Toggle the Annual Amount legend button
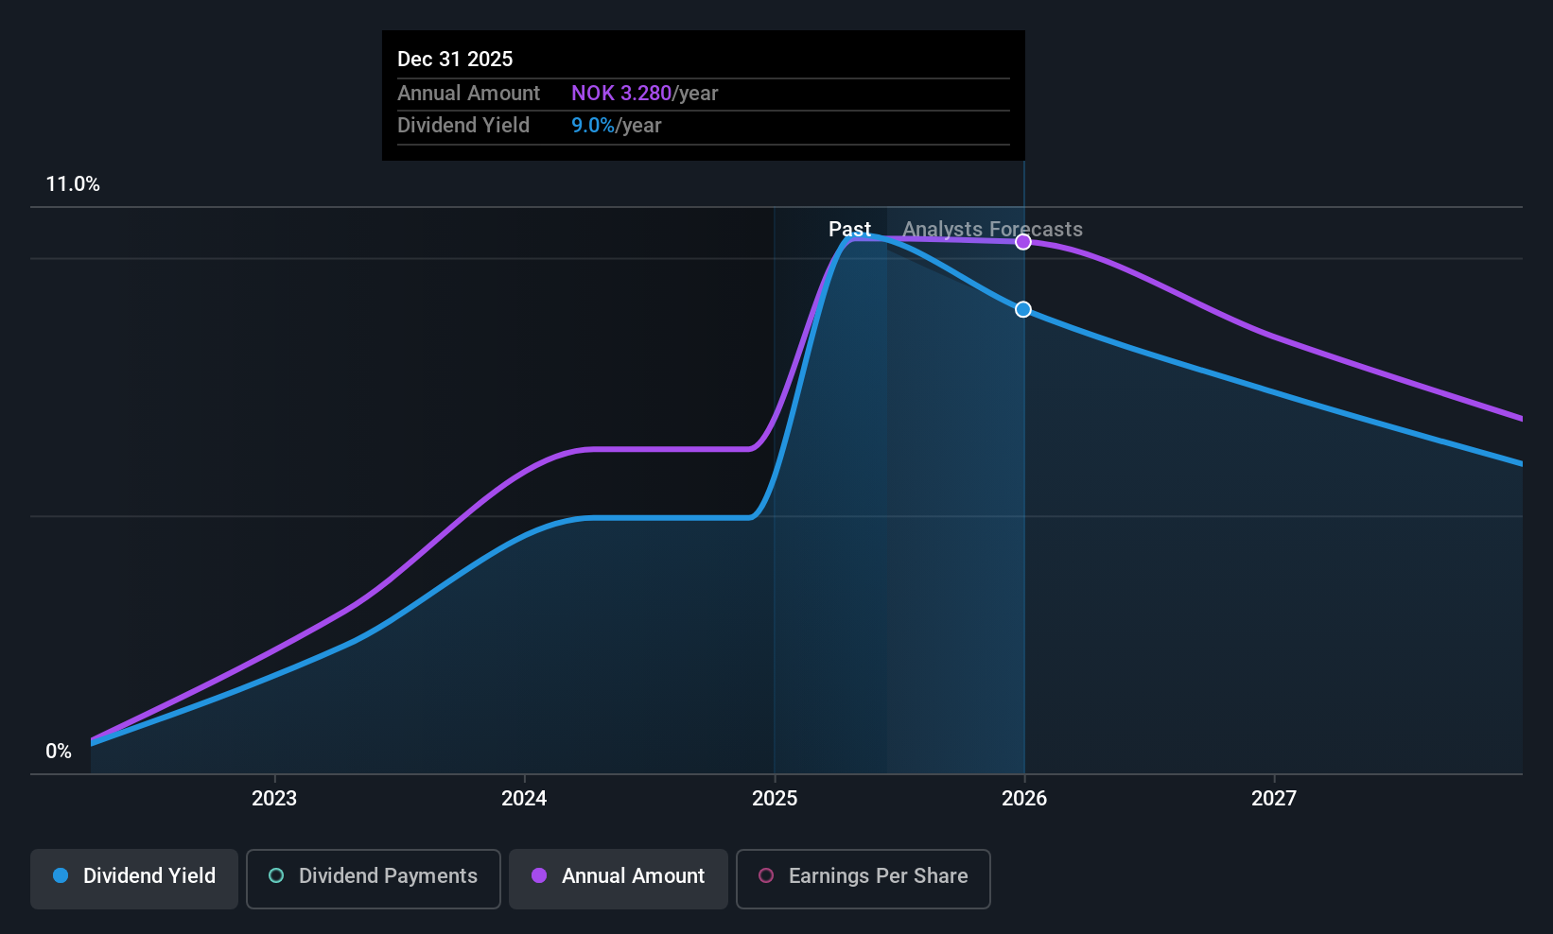 click(x=619, y=879)
